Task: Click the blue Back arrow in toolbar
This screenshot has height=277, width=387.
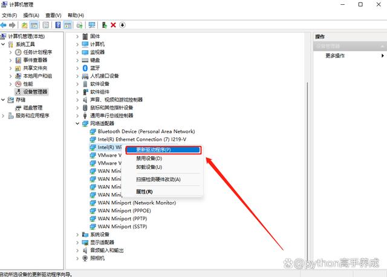Action: pyautogui.click(x=4, y=25)
